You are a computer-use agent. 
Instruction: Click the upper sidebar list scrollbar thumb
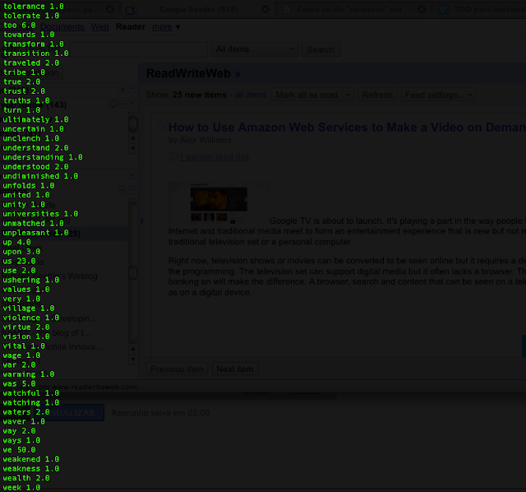click(133, 124)
